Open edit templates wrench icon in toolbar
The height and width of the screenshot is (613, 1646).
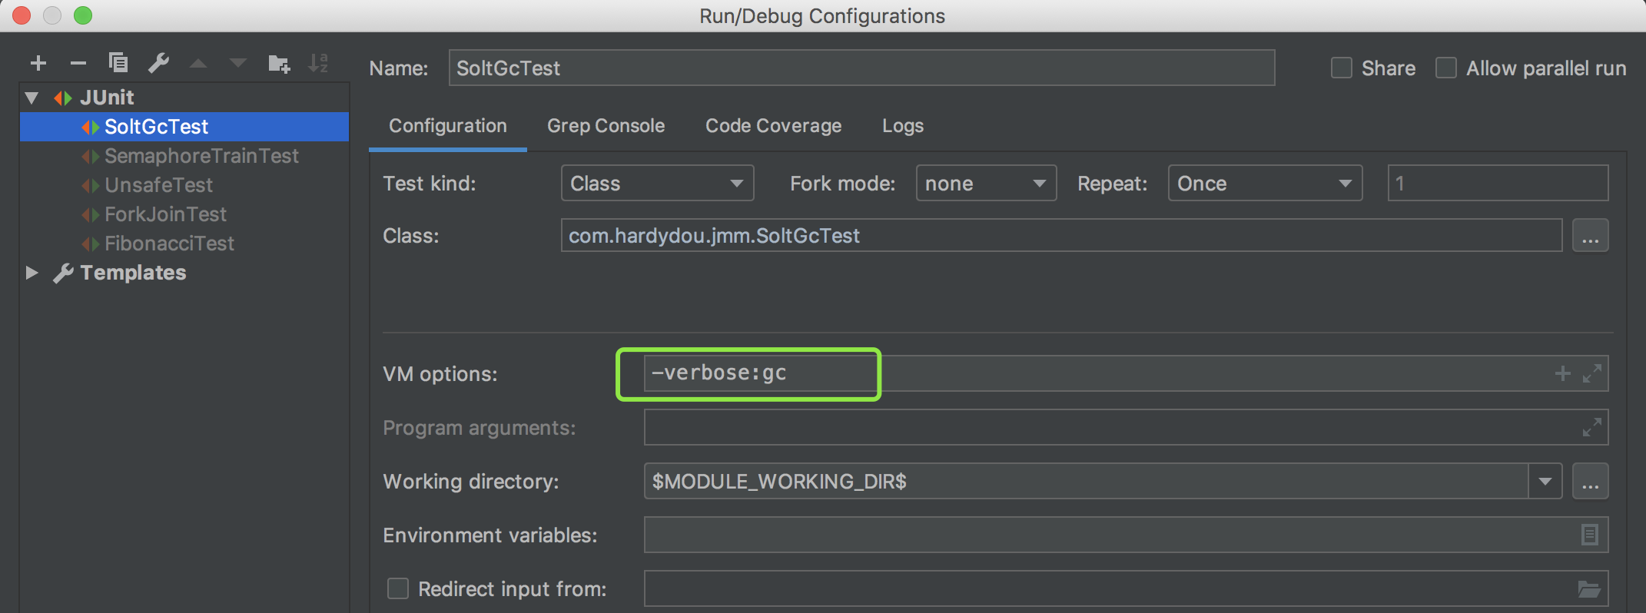pyautogui.click(x=158, y=63)
